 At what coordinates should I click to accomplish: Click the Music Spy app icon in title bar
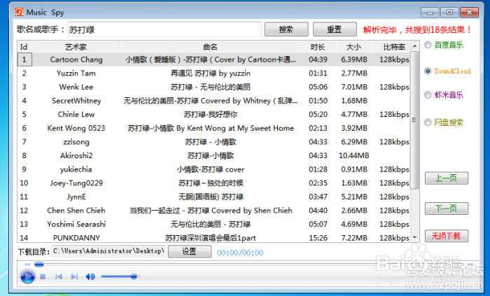pos(19,12)
